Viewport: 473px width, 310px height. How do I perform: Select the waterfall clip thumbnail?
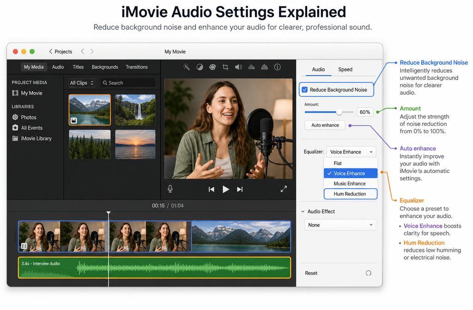(135, 110)
